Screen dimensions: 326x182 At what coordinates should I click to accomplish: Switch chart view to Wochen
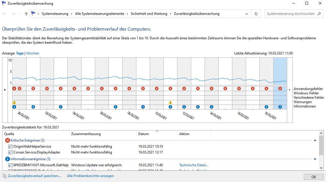click(33, 53)
